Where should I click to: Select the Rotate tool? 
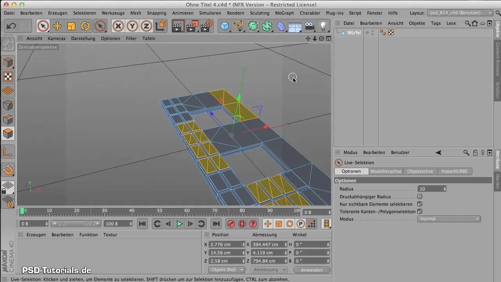85,26
